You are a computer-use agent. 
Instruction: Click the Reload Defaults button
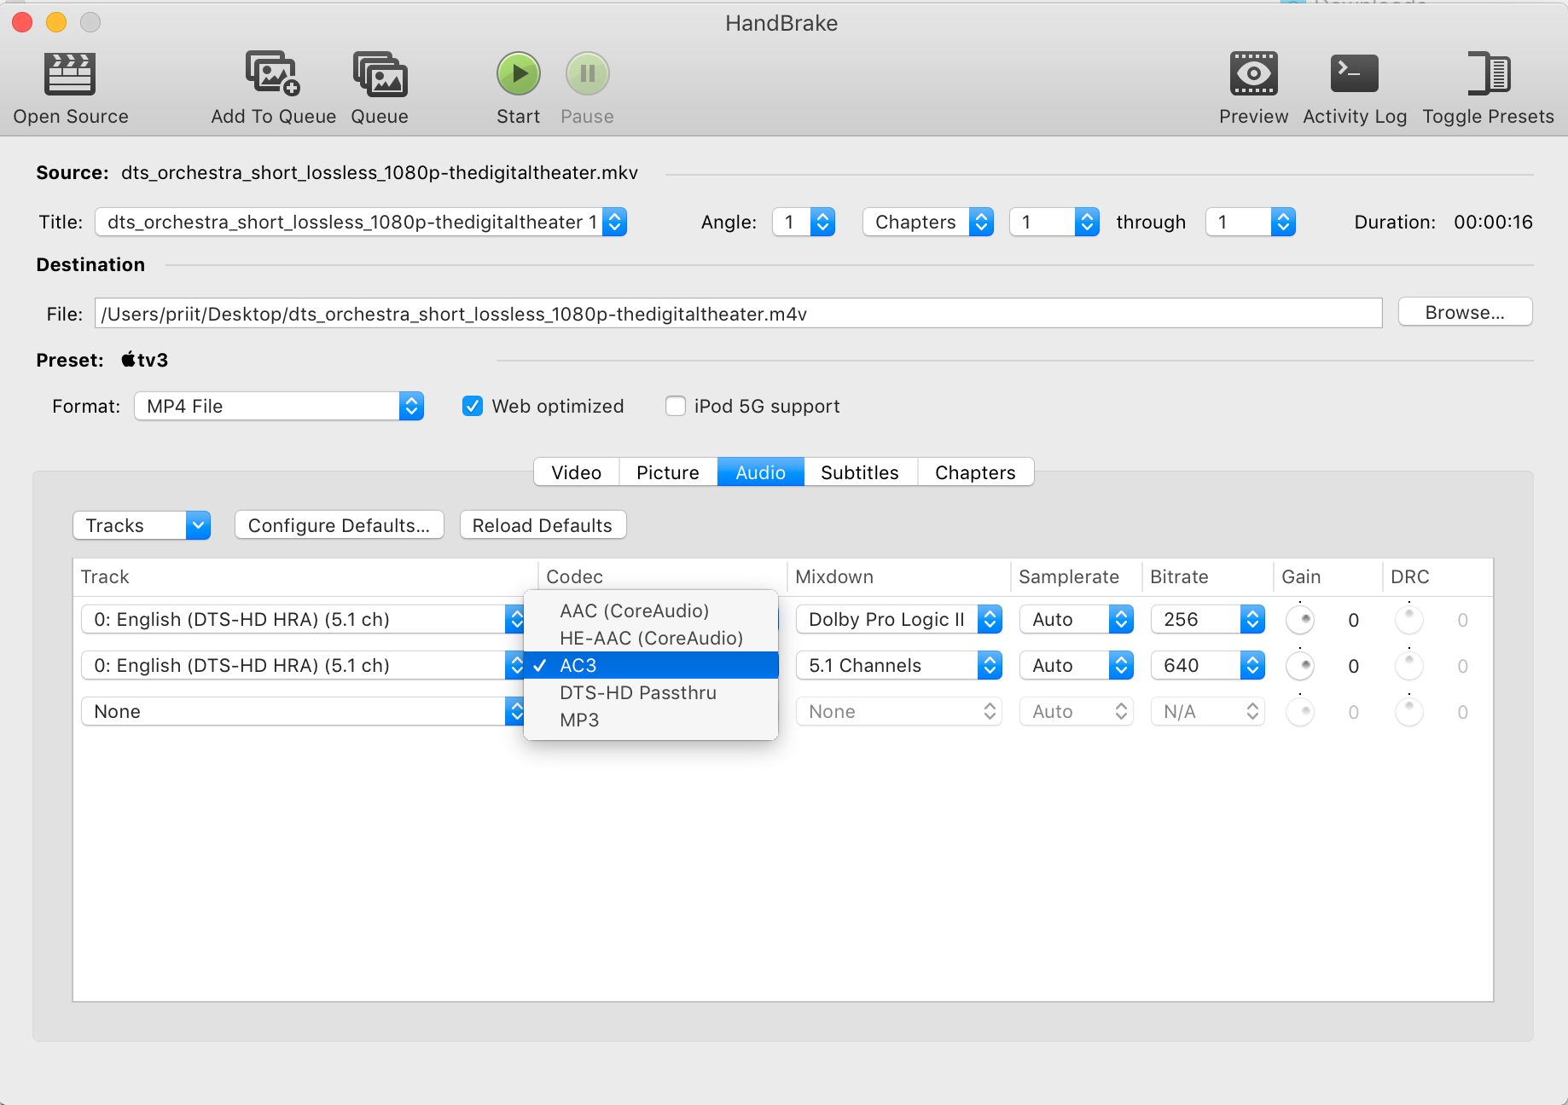(543, 525)
